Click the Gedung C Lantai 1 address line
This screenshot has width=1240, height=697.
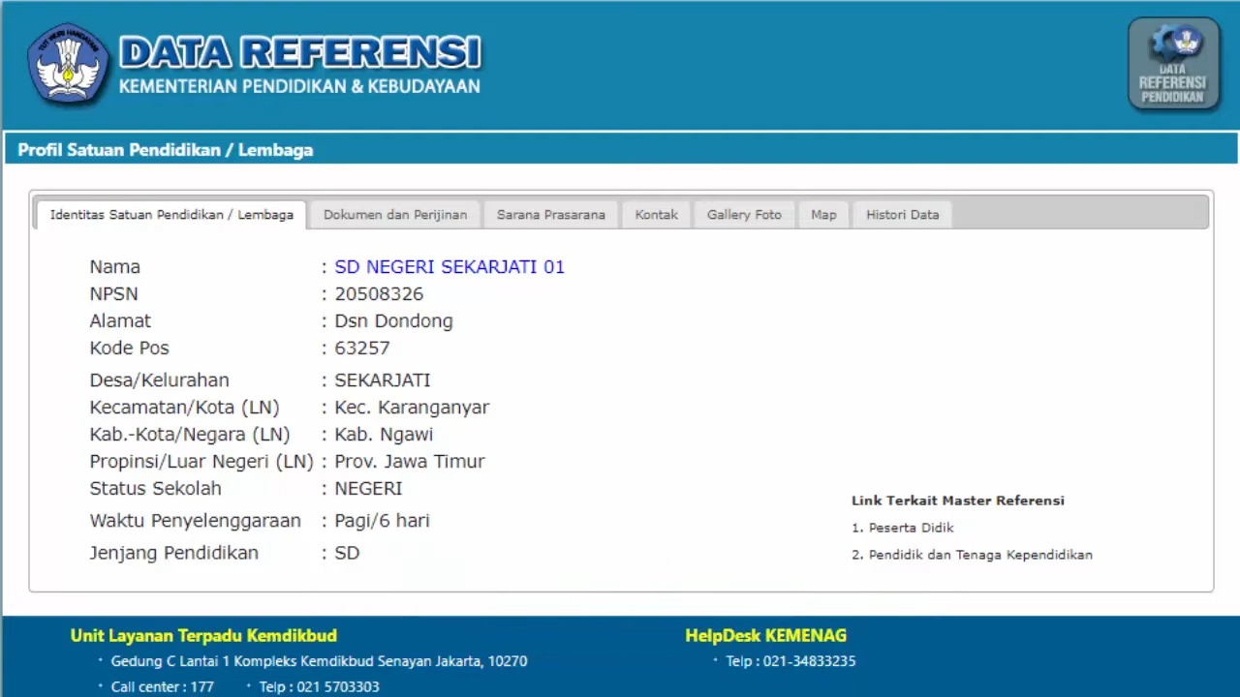(319, 662)
